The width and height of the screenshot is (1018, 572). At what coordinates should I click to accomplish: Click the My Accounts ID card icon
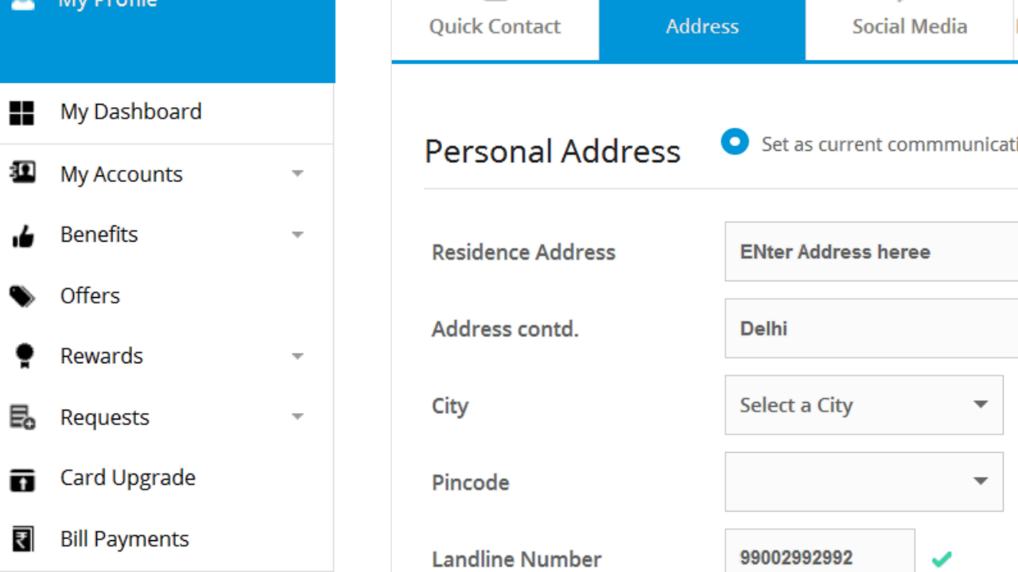click(21, 173)
